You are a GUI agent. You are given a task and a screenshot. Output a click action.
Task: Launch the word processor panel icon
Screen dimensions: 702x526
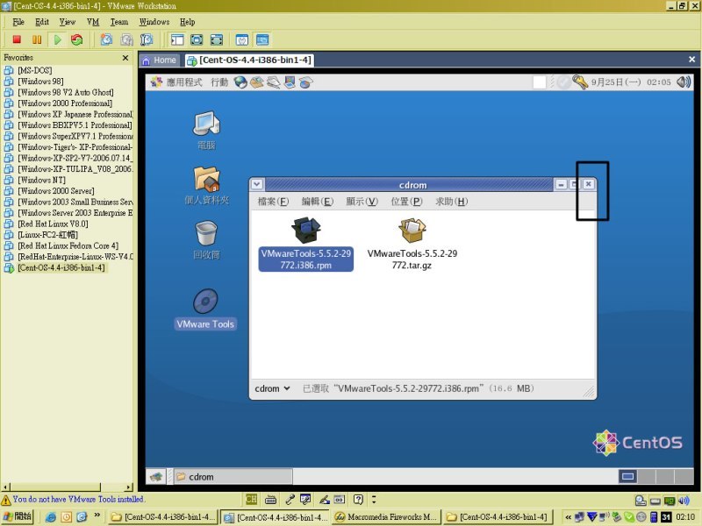pyautogui.click(x=273, y=82)
